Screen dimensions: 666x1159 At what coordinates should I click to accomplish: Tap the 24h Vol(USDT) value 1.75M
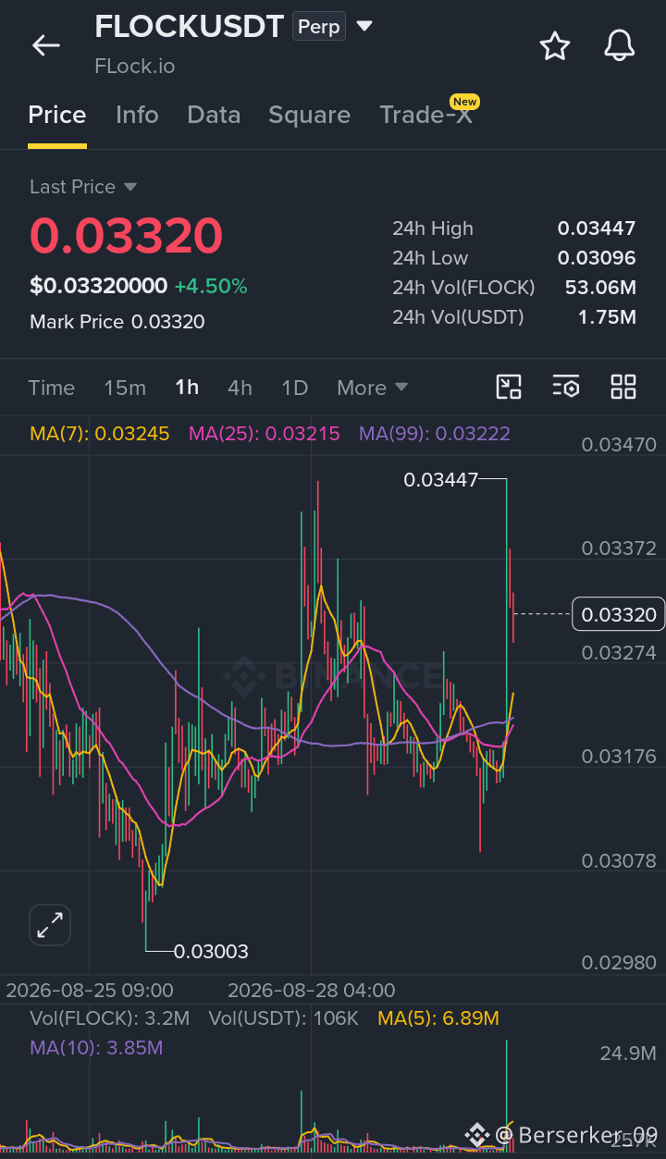tap(607, 317)
